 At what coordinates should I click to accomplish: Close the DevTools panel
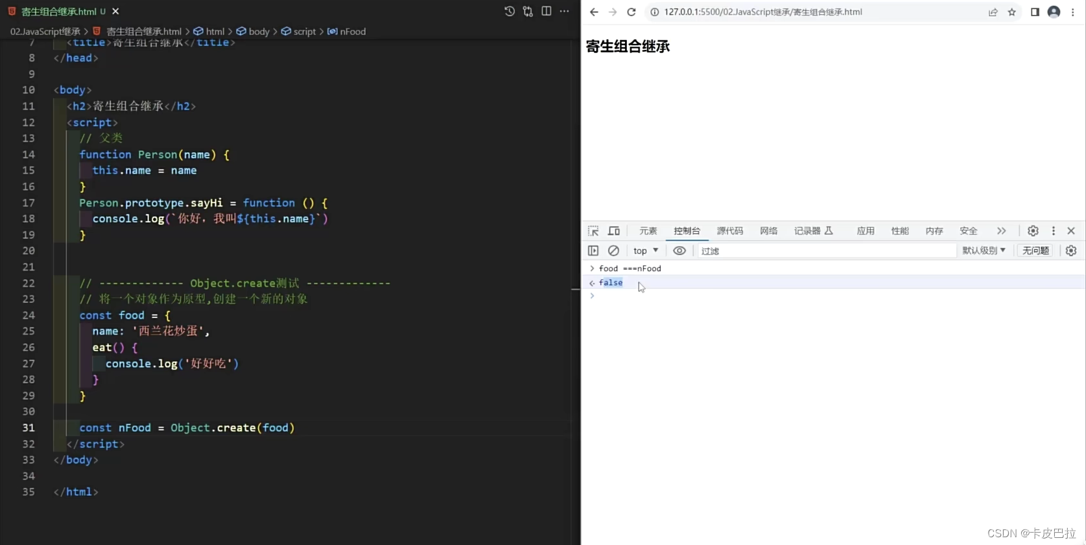coord(1071,231)
